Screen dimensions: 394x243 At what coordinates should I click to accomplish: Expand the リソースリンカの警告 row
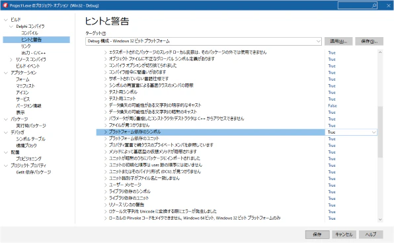pos(106,205)
